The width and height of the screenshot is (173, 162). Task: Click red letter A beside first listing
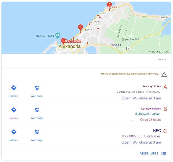[x=165, y=87]
